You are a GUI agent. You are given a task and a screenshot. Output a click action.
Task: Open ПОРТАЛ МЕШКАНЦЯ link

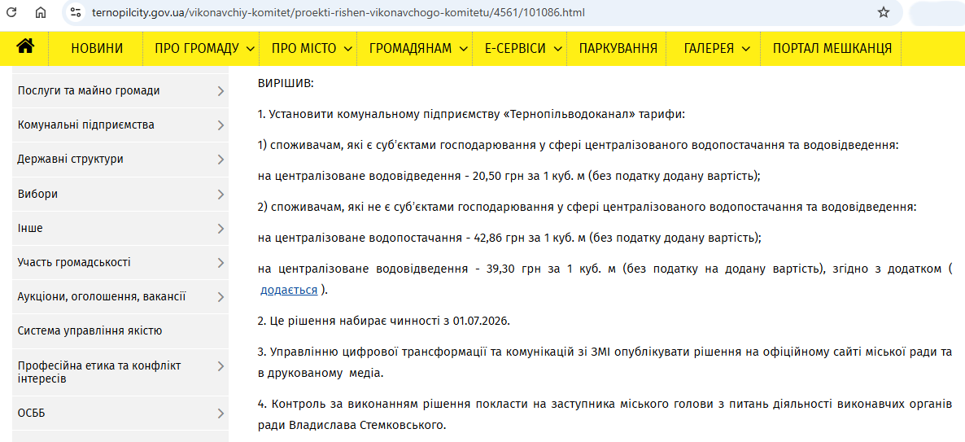832,49
